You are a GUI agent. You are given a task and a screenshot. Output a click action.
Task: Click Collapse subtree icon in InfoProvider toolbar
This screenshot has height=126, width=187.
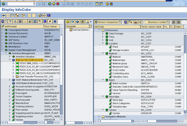tap(15, 21)
